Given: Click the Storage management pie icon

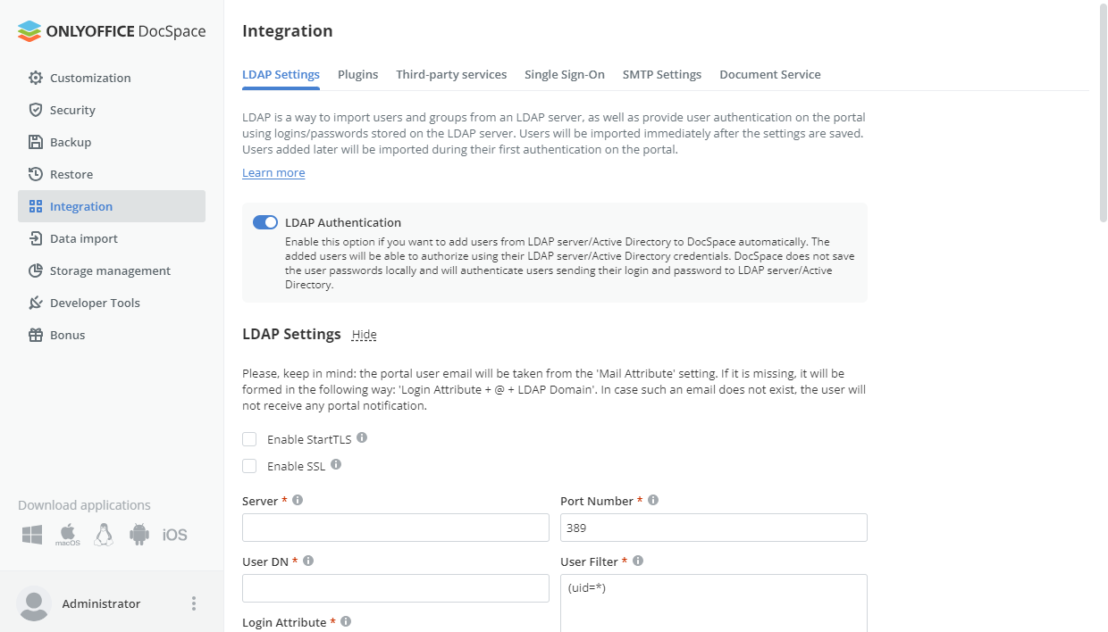Looking at the screenshot, I should coord(36,270).
